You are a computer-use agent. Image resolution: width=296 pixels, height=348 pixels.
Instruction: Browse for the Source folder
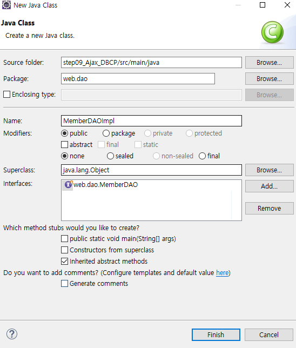pos(270,62)
